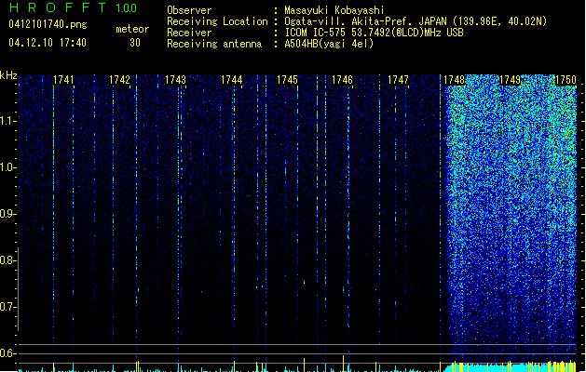Click the 1742 time marker
586x372 pixels.
[119, 79]
